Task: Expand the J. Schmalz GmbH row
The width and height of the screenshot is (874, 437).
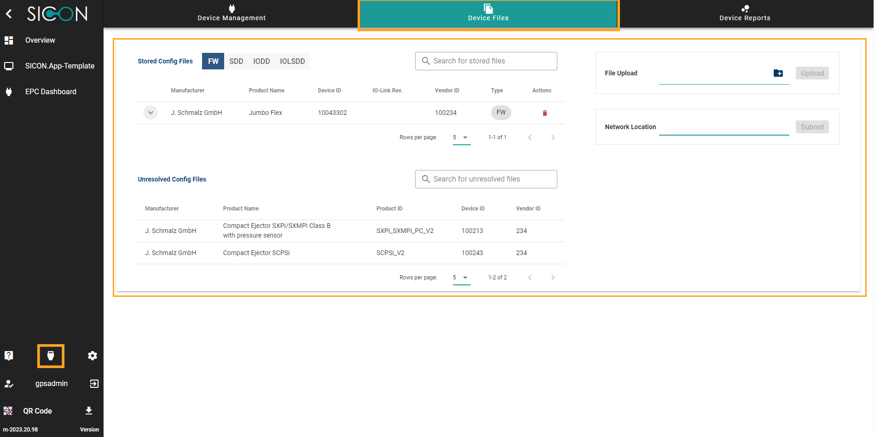Action: 150,113
